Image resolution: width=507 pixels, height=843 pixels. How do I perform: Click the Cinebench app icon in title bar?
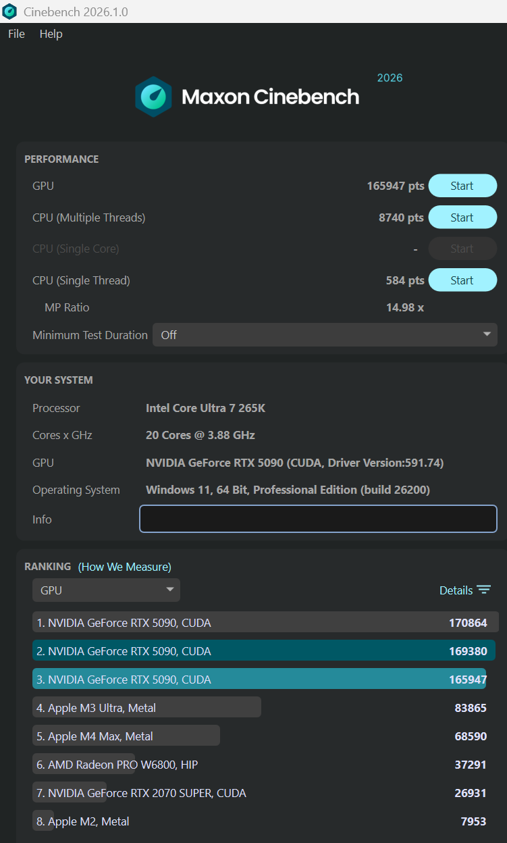click(x=9, y=11)
